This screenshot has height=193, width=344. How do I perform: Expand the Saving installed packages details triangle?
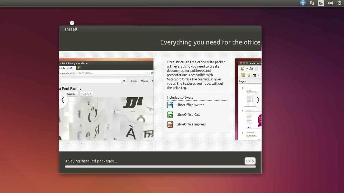(x=66, y=161)
